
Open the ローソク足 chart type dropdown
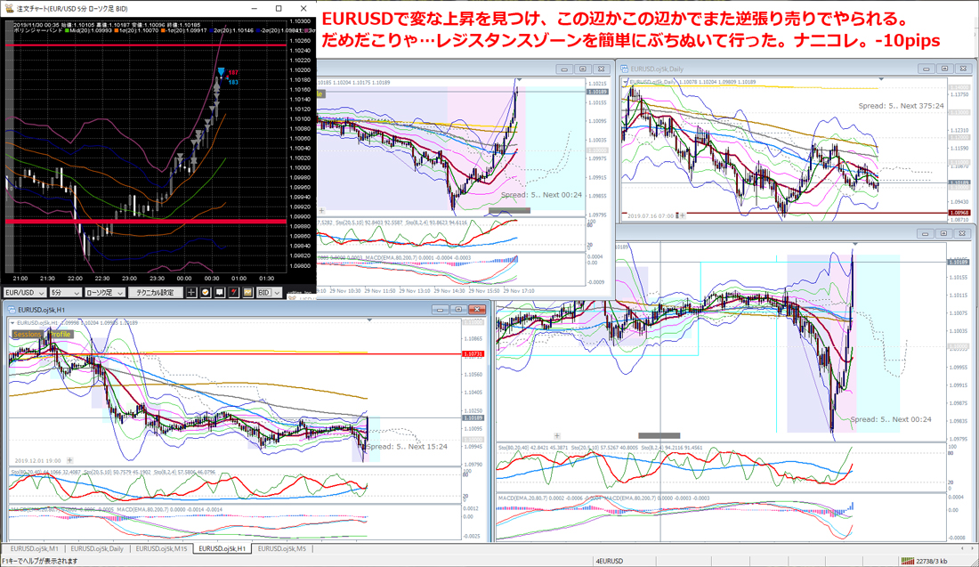click(104, 292)
